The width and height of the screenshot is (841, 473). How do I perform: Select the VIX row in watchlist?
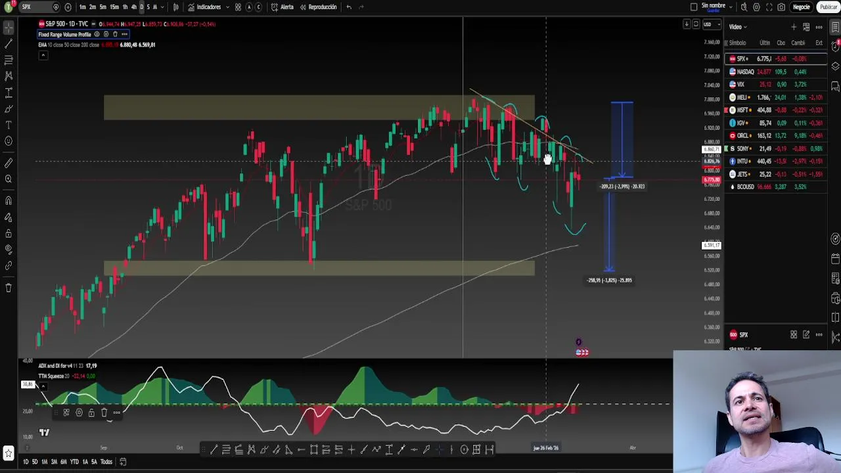776,85
